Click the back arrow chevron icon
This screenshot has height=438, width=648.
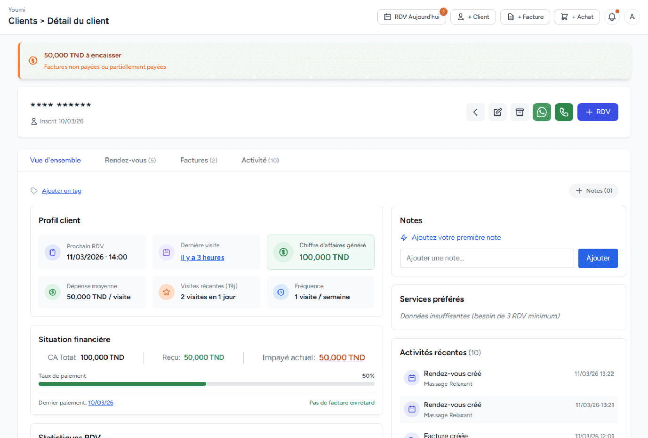(475, 112)
